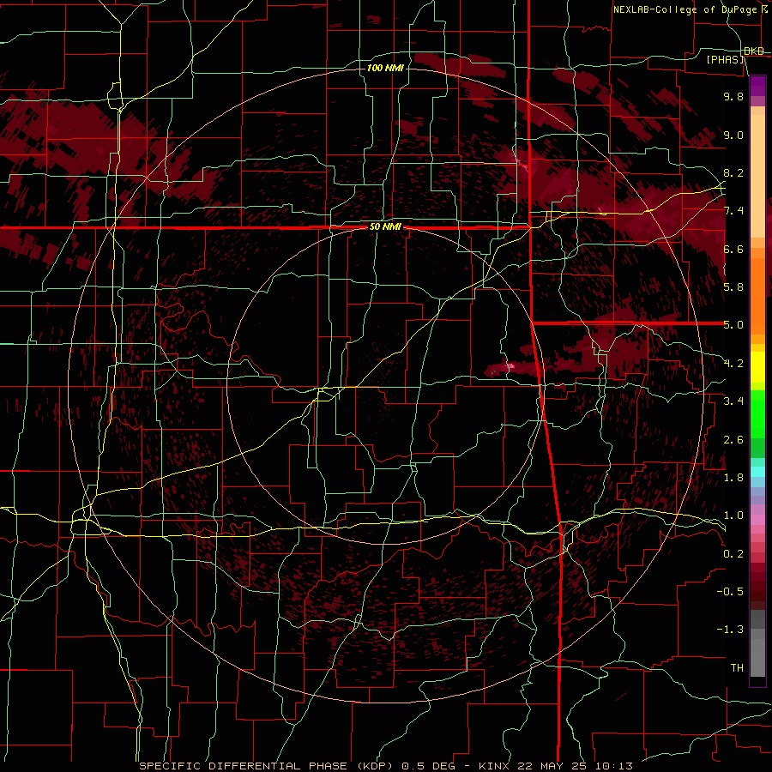Viewport: 772px width, 772px height.
Task: Click the -1.3 value on the scale
Action: coord(730,630)
